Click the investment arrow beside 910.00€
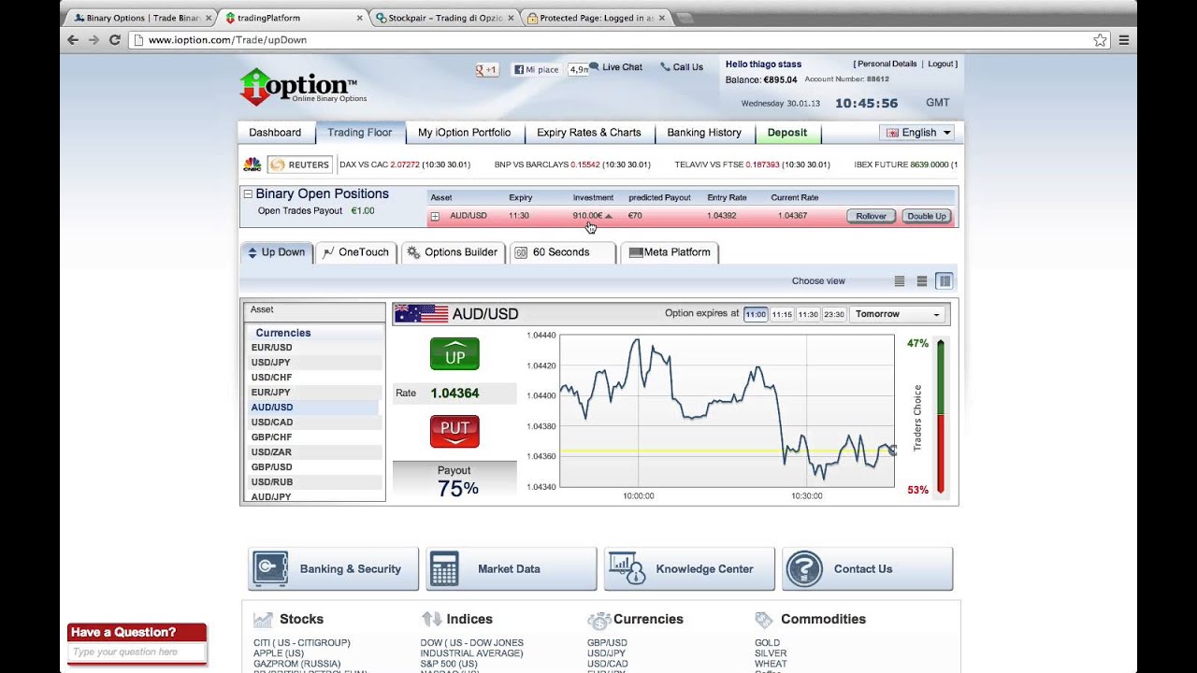 pyautogui.click(x=609, y=216)
